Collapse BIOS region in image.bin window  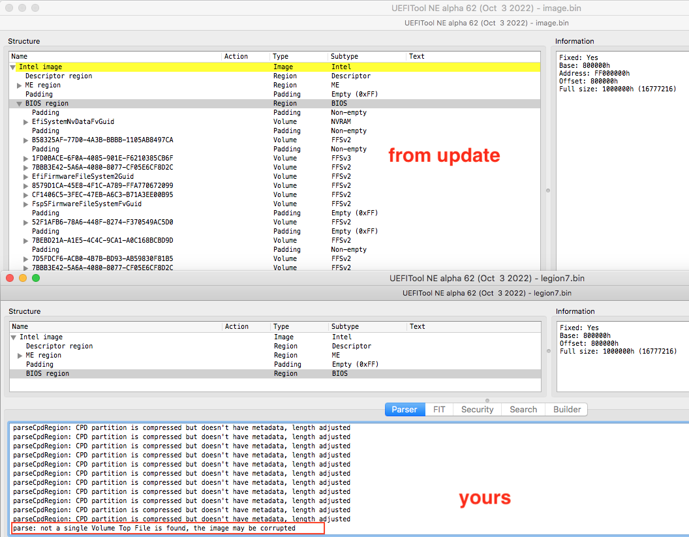19,104
